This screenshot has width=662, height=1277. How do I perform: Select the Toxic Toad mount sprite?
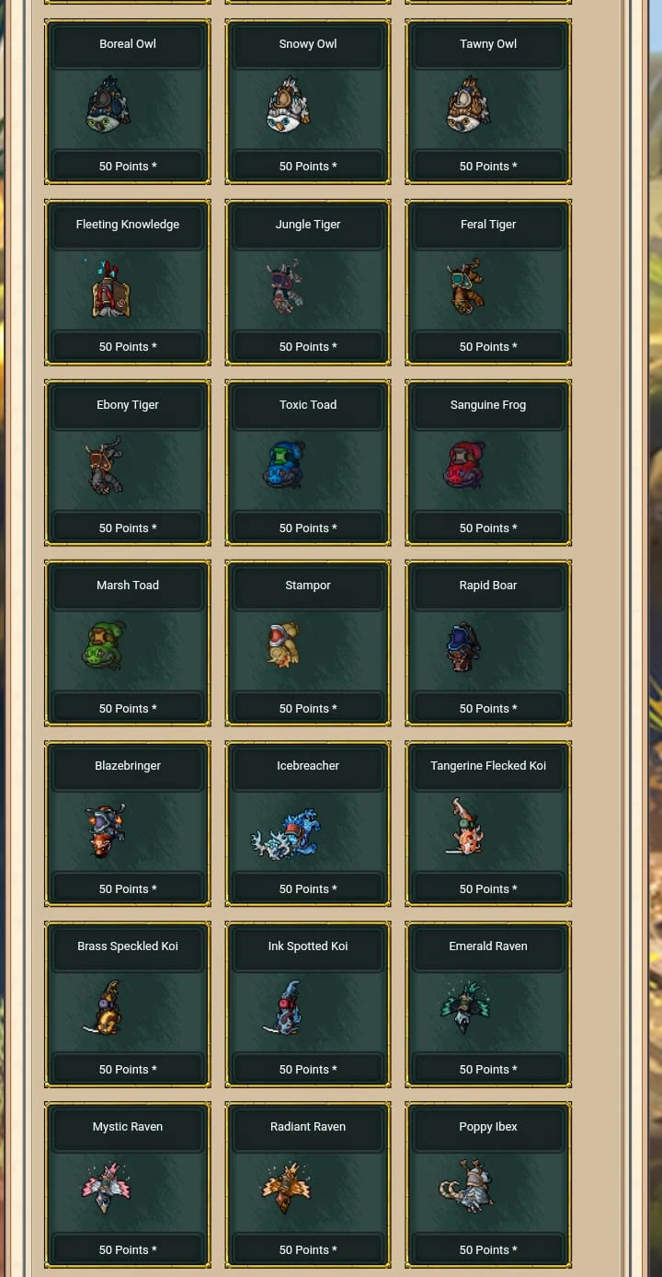(x=284, y=465)
